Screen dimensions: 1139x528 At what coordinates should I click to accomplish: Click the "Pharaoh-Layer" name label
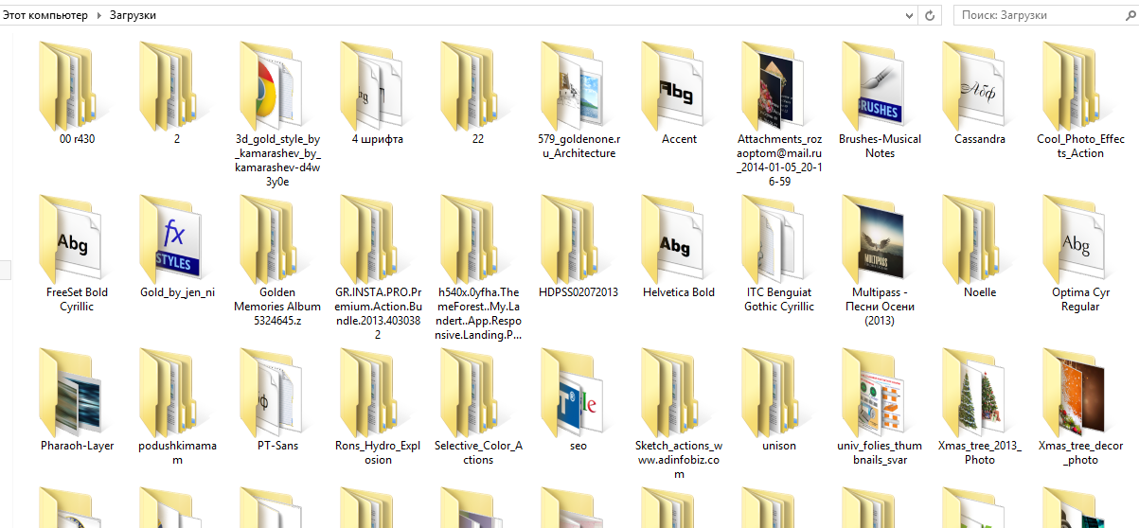tap(77, 446)
